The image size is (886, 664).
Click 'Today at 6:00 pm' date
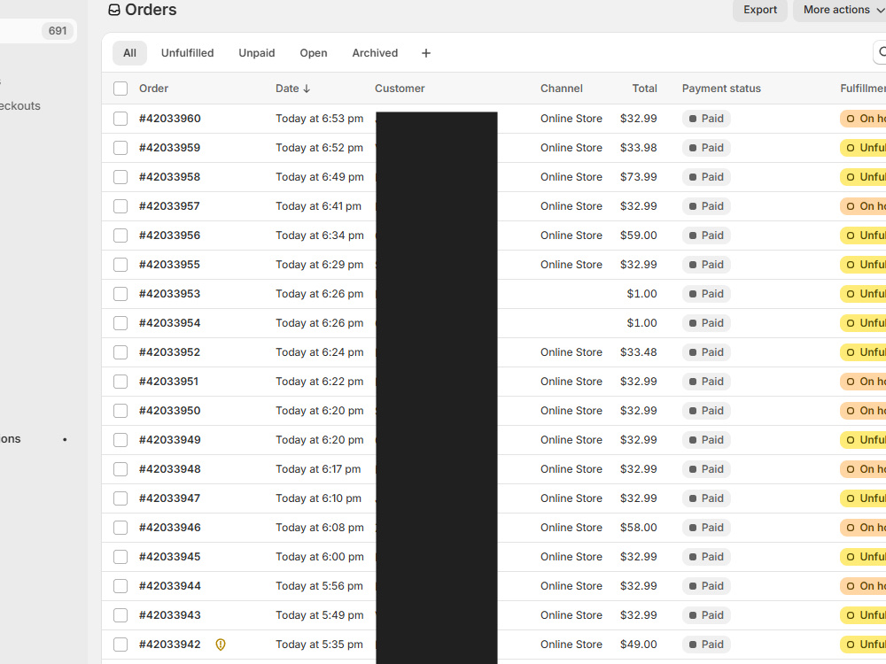coord(319,557)
